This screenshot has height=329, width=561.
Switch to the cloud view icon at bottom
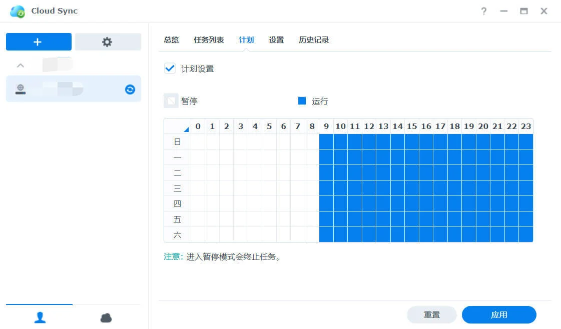tap(106, 317)
